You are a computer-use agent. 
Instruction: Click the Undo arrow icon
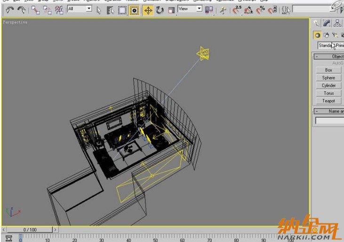click(9, 10)
